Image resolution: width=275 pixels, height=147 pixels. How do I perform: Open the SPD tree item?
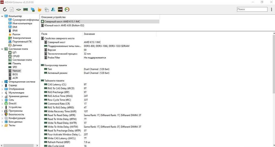pos(15,67)
